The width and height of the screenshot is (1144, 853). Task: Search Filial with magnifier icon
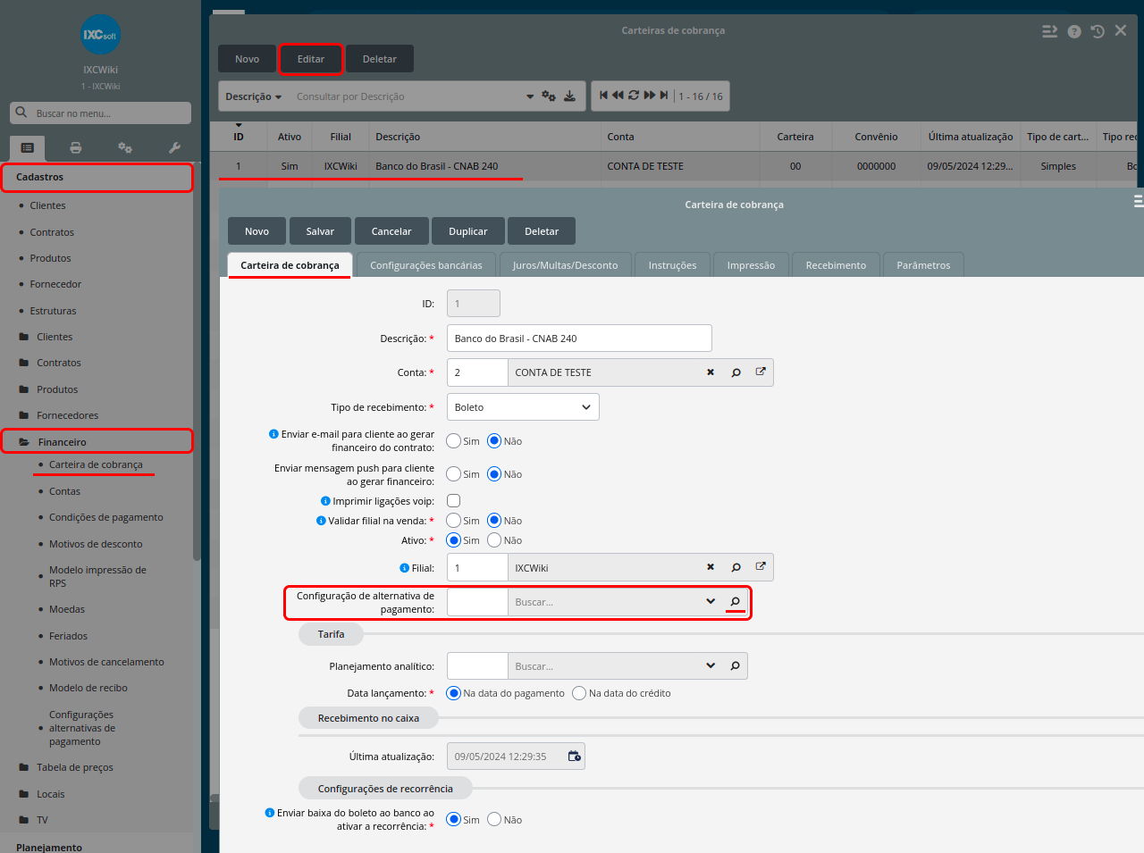(x=736, y=567)
